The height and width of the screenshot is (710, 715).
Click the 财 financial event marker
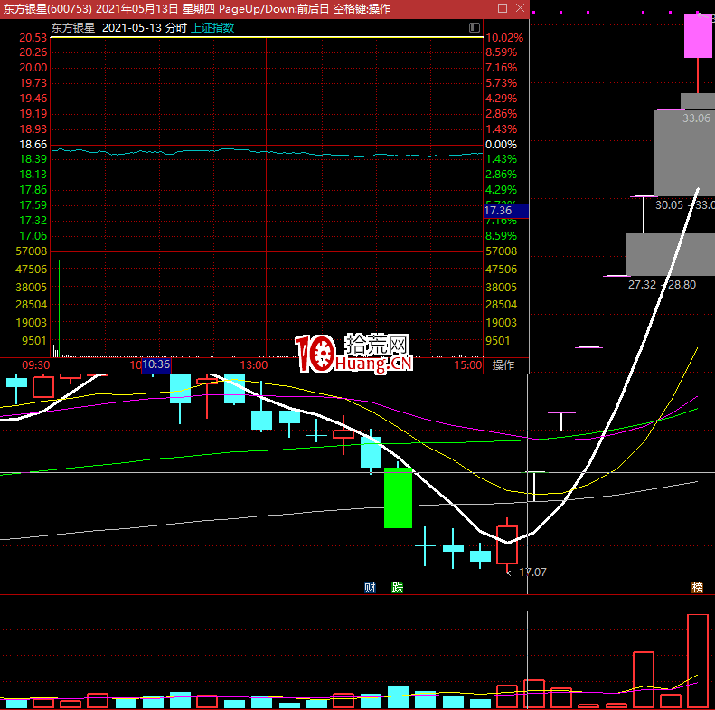[x=370, y=587]
